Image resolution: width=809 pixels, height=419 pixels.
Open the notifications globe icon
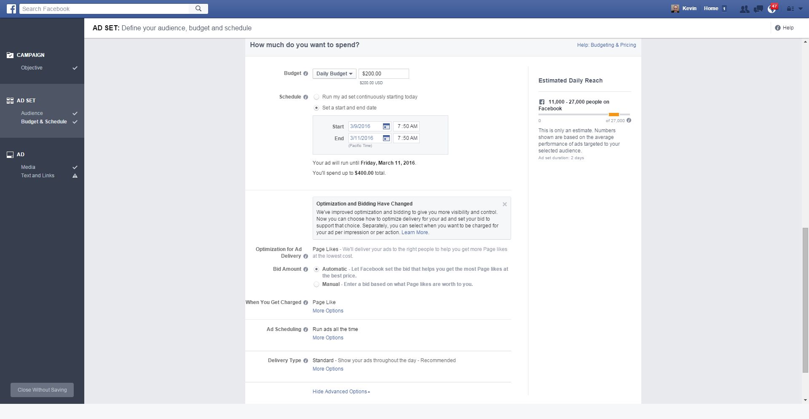tap(771, 9)
